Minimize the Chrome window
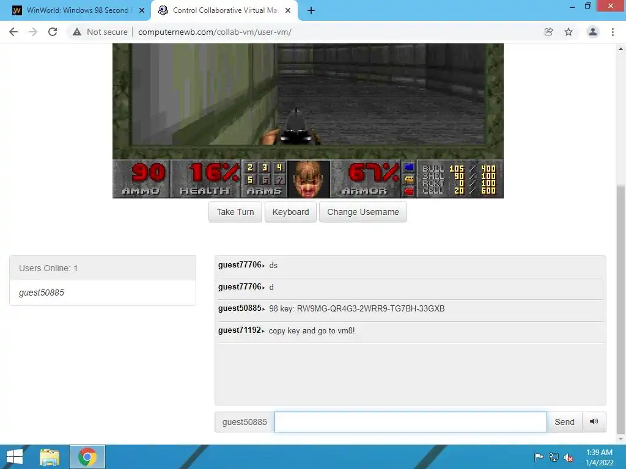626x469 pixels. point(572,6)
